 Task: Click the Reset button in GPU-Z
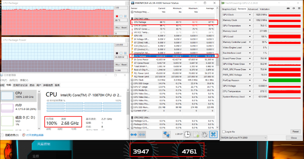pos(296,131)
